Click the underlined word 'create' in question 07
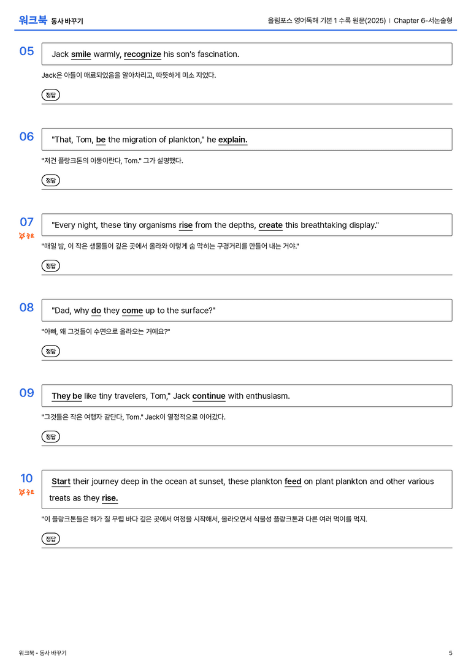 [x=270, y=225]
